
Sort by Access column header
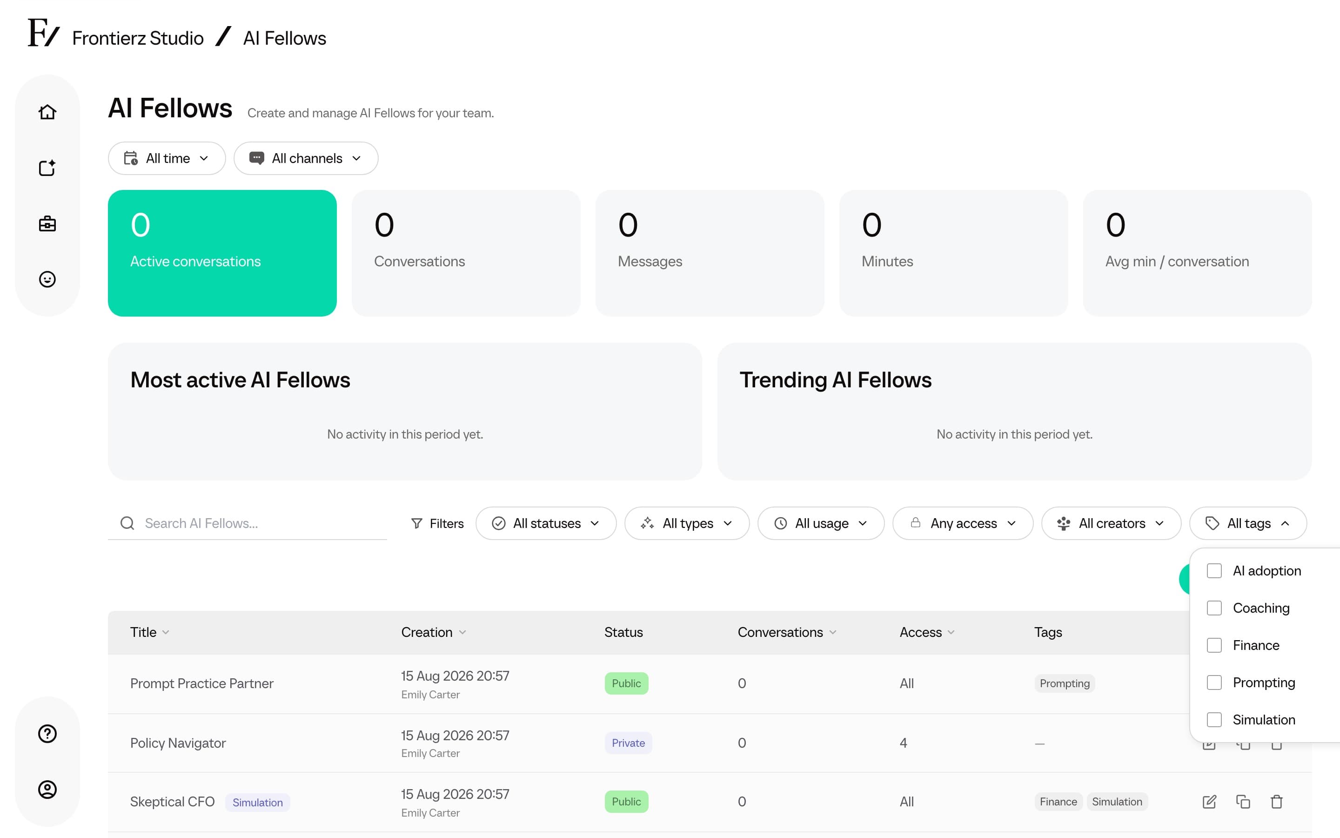point(927,632)
